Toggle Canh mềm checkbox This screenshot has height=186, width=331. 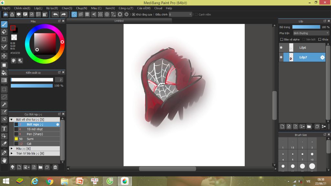coord(196,14)
